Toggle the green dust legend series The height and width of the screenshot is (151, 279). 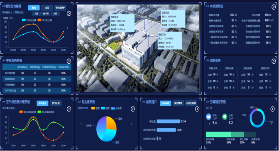coord(46,112)
